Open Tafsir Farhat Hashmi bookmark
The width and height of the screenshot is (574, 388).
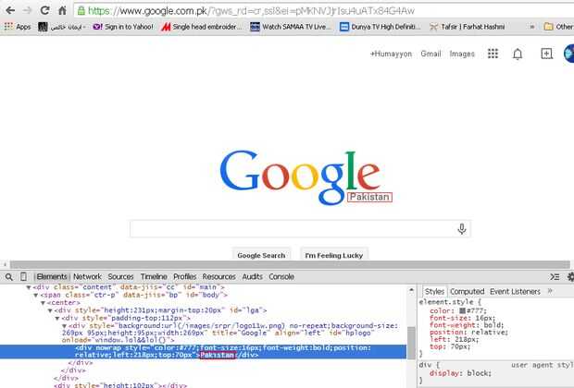(468, 27)
